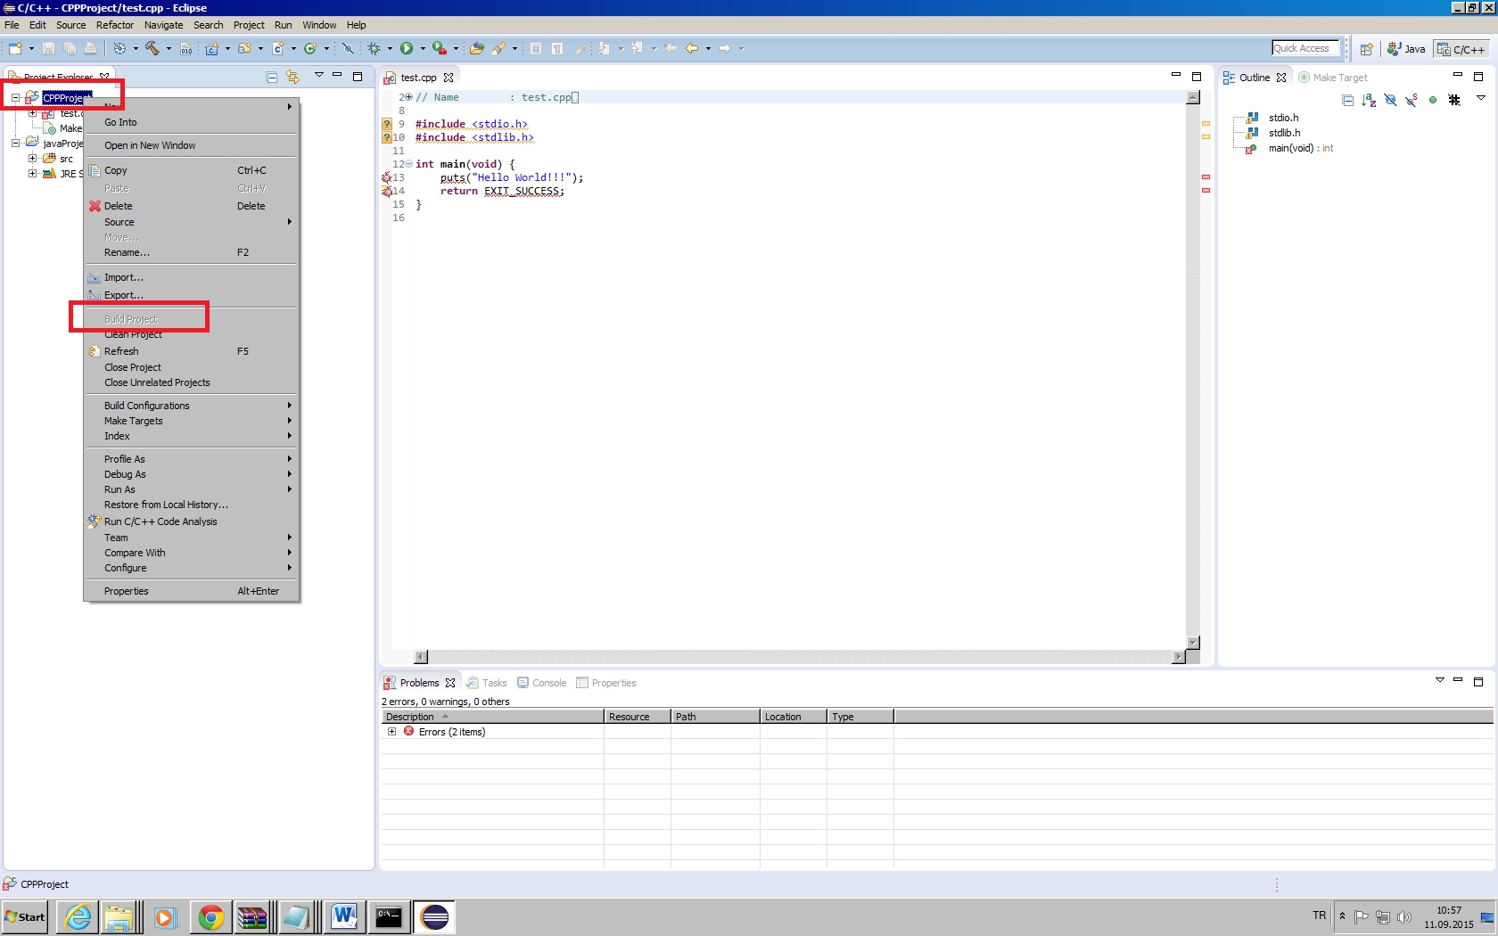Open the Problems view menu triangle
This screenshot has height=936, width=1498.
(1439, 680)
